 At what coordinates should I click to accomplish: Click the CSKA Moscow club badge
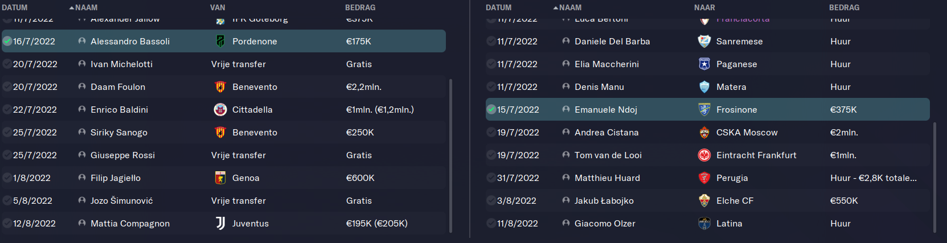click(704, 132)
